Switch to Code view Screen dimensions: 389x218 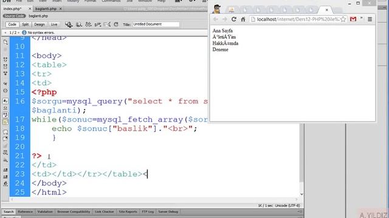click(x=12, y=24)
